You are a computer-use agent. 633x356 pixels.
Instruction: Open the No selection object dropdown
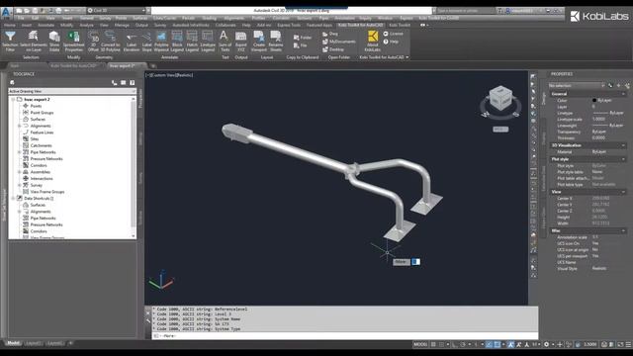pos(577,86)
